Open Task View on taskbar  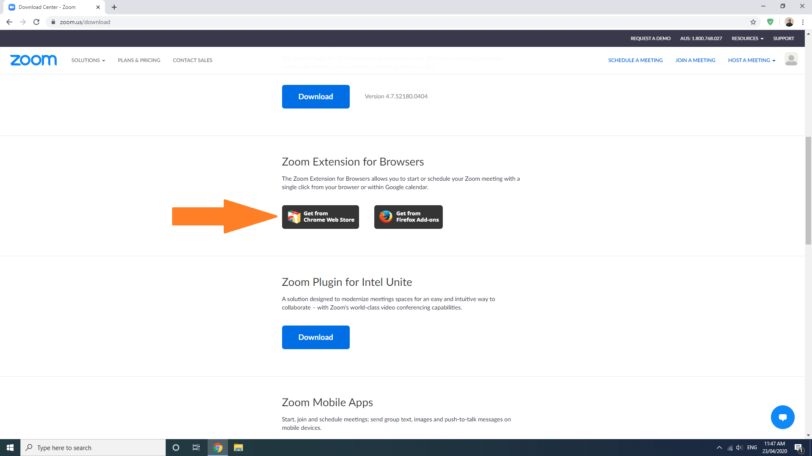[196, 448]
